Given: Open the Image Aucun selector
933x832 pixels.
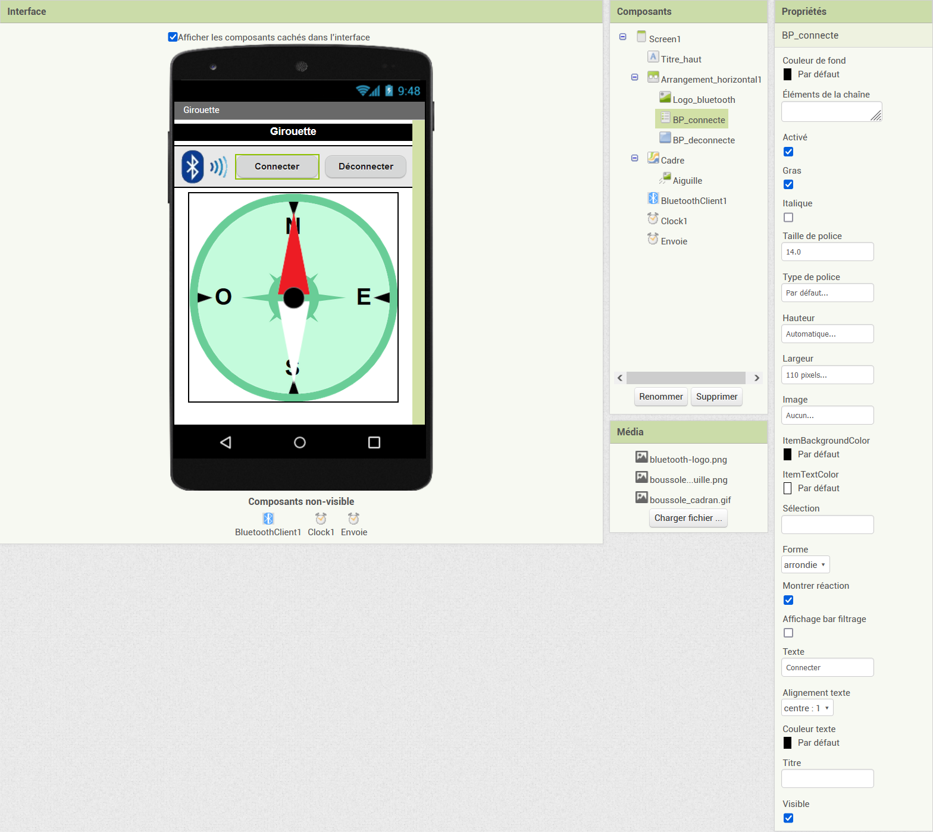Looking at the screenshot, I should coord(827,415).
